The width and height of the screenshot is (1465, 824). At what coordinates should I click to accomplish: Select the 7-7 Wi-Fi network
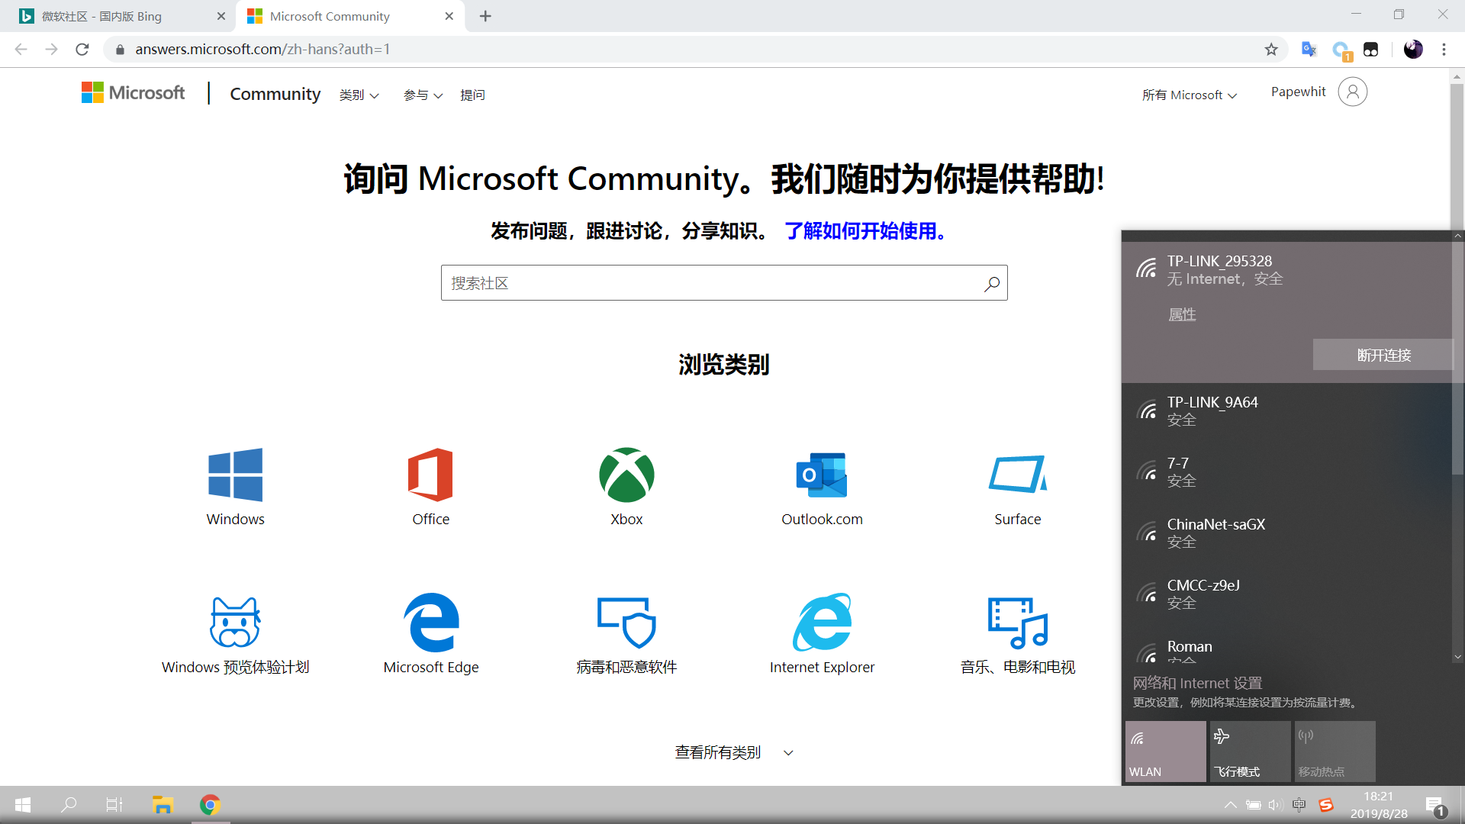coord(1286,472)
